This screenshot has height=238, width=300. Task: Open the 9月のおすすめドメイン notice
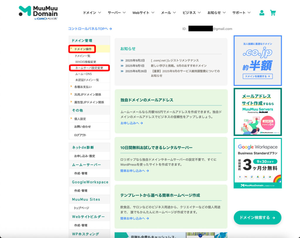click(x=179, y=66)
